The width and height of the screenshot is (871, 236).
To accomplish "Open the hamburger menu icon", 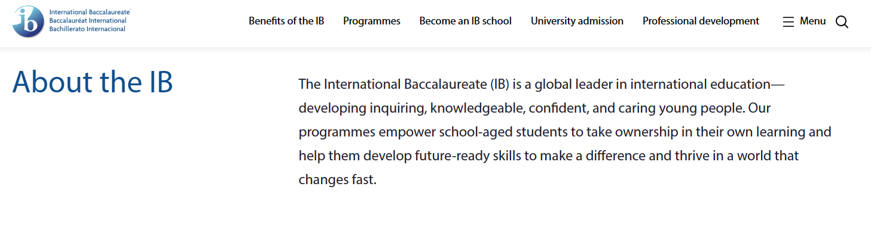I will [789, 21].
